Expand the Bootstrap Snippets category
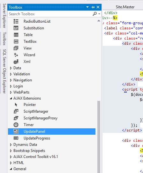Image resolution: width=143 pixels, height=173 pixels. coord(11,151)
